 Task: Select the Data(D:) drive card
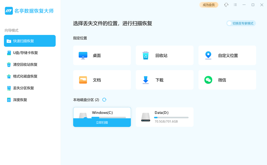point(165,117)
